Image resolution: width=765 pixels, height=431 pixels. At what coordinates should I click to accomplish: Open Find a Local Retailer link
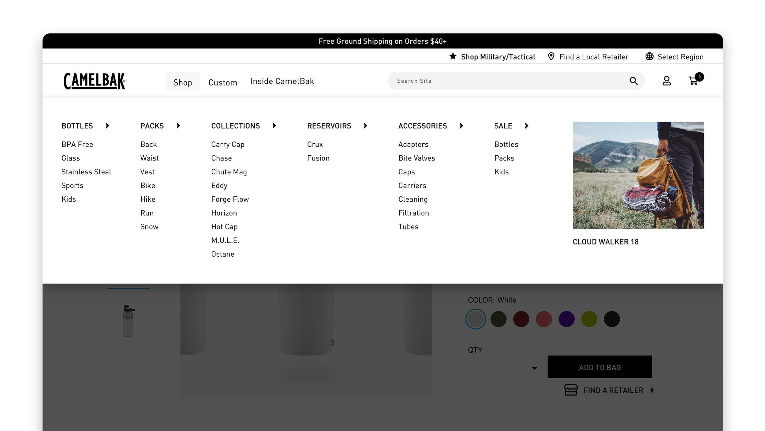[x=594, y=57]
